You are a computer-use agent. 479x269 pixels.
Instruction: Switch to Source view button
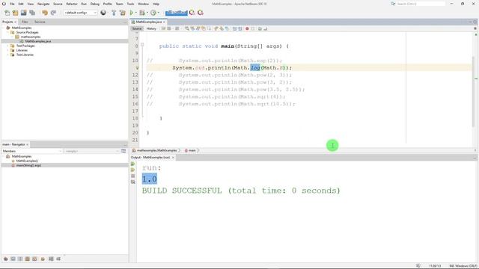click(x=137, y=28)
